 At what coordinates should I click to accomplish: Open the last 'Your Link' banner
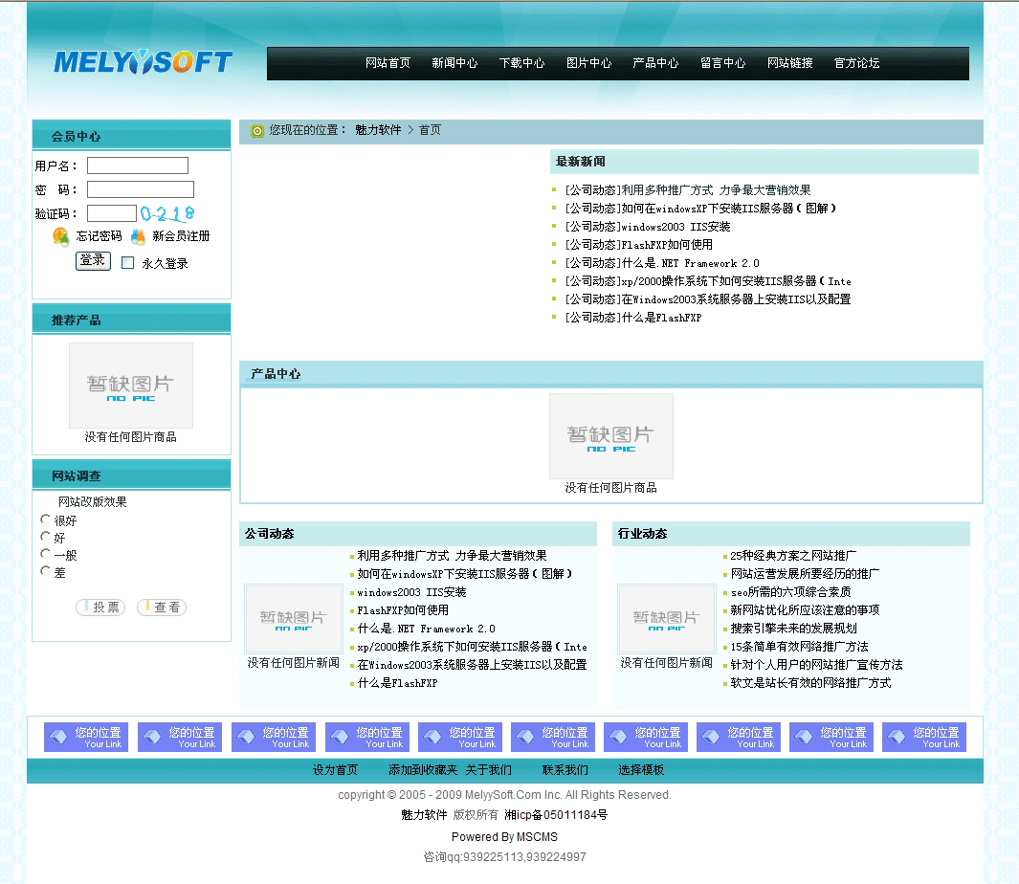point(925,738)
